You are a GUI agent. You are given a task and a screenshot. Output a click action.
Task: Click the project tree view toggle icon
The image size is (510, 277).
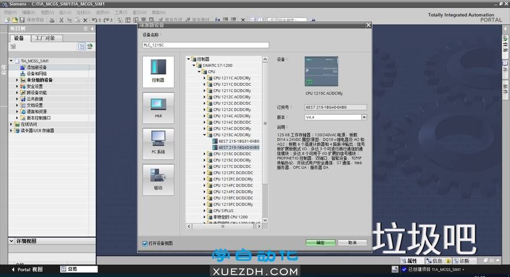coord(82,47)
